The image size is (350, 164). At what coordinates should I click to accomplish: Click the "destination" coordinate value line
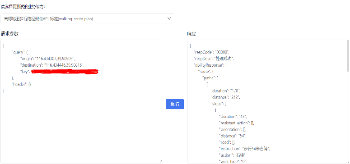tap(52, 65)
